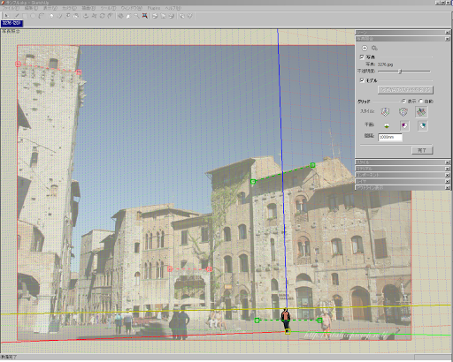Click the Toggle Terrain icon
Screen dimensions: 453x362
[163, 16]
